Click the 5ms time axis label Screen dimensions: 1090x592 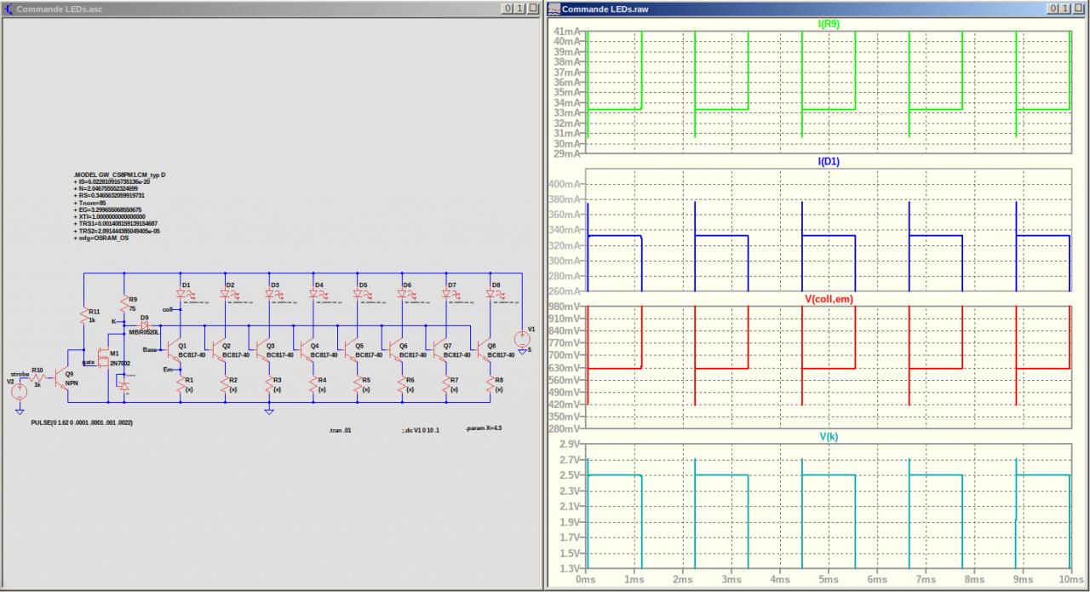pyautogui.click(x=828, y=579)
